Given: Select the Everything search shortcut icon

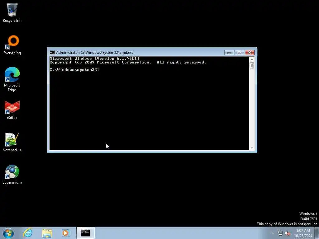Looking at the screenshot, I should [x=12, y=45].
